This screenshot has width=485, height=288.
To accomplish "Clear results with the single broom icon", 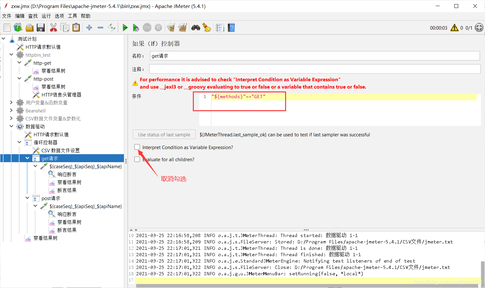I will pos(171,28).
